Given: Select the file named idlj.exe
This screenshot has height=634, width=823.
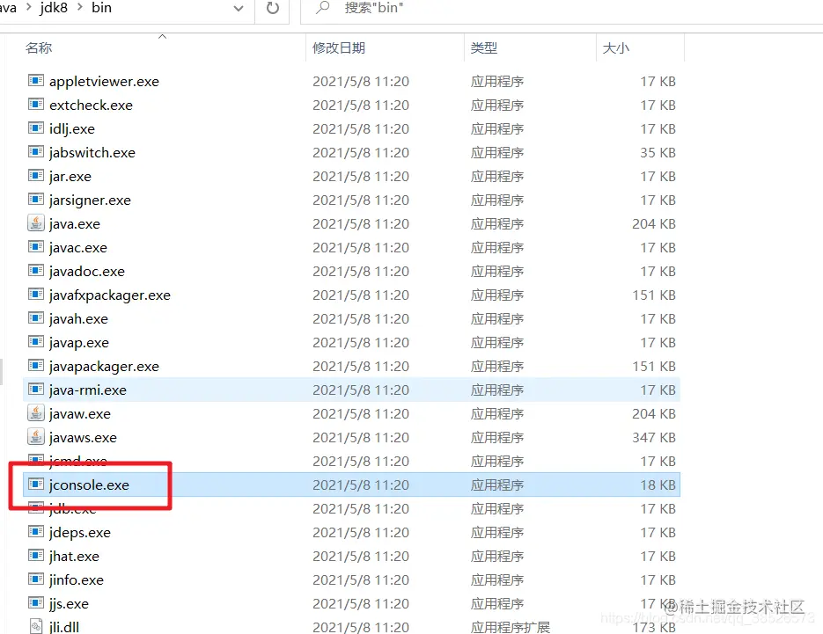Looking at the screenshot, I should [72, 128].
